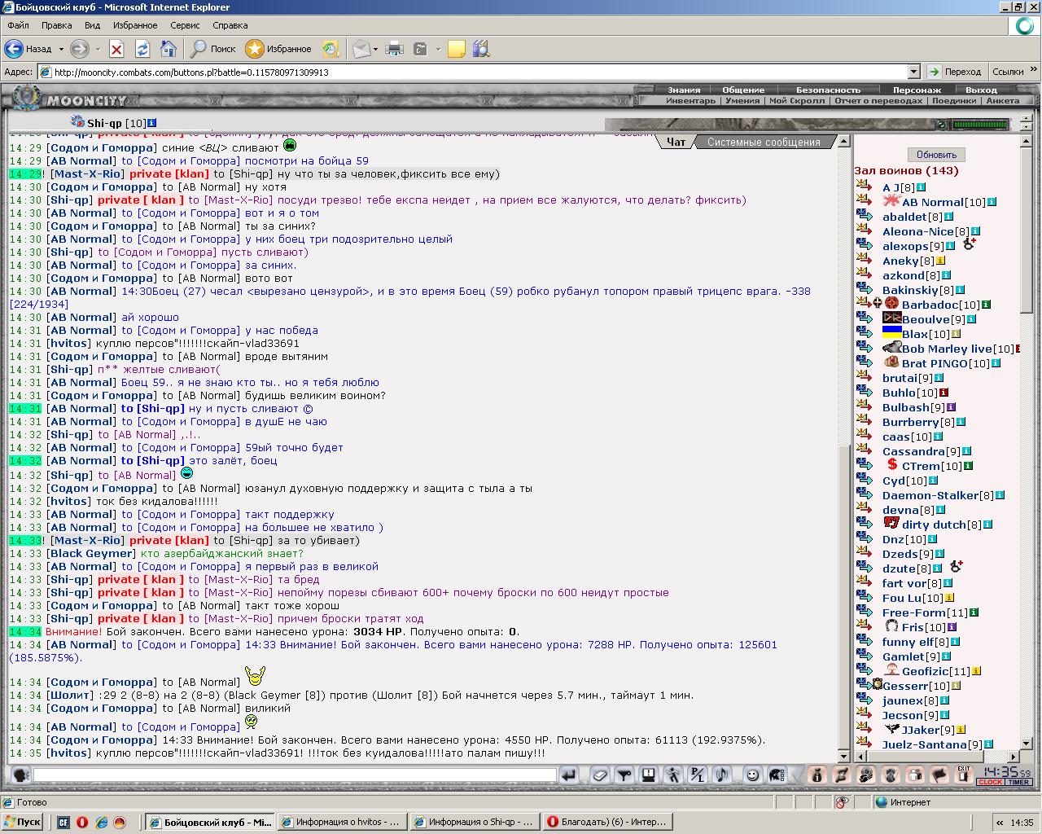This screenshot has height=834, width=1042.
Task: Click the floppy disk save-chat icon
Action: point(649,775)
